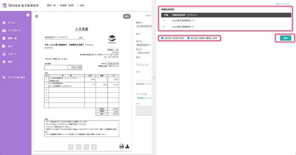Click the PDF icon below the preview
This screenshot has width=296, height=155.
pyautogui.click(x=121, y=146)
